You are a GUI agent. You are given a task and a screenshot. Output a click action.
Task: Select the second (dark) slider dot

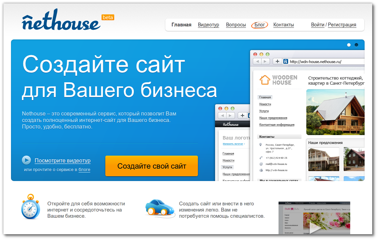pos(356,45)
